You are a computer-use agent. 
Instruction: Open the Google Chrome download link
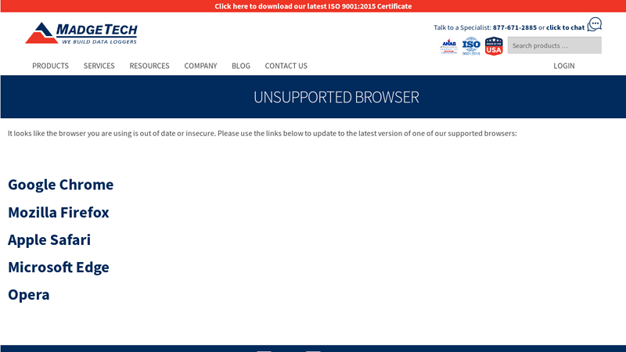(61, 185)
